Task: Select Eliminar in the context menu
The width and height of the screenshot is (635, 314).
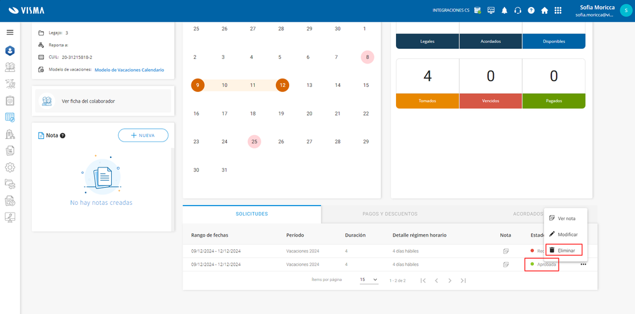Action: point(564,250)
